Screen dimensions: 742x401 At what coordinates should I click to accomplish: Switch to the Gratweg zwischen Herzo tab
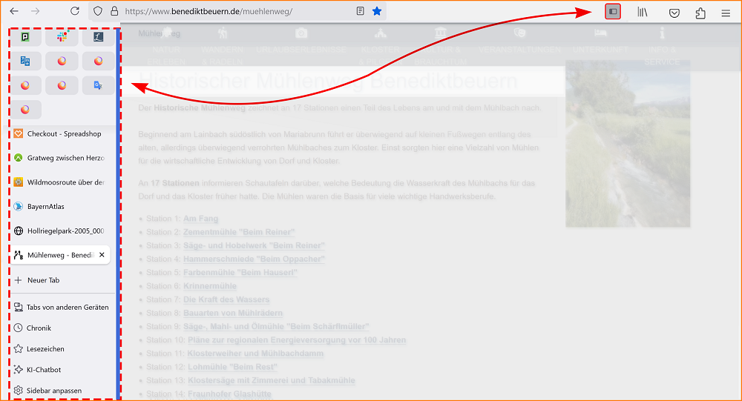tap(61, 158)
